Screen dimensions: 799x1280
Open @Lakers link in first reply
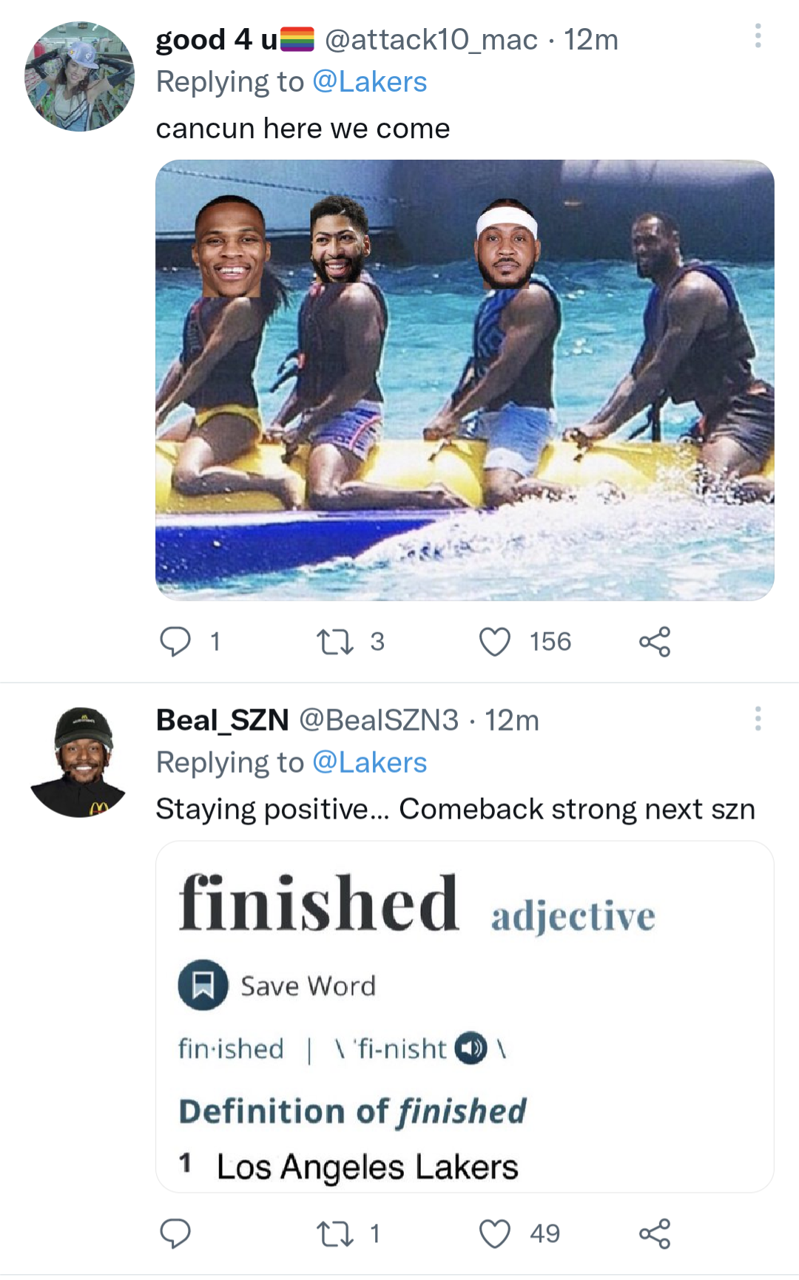(x=370, y=81)
